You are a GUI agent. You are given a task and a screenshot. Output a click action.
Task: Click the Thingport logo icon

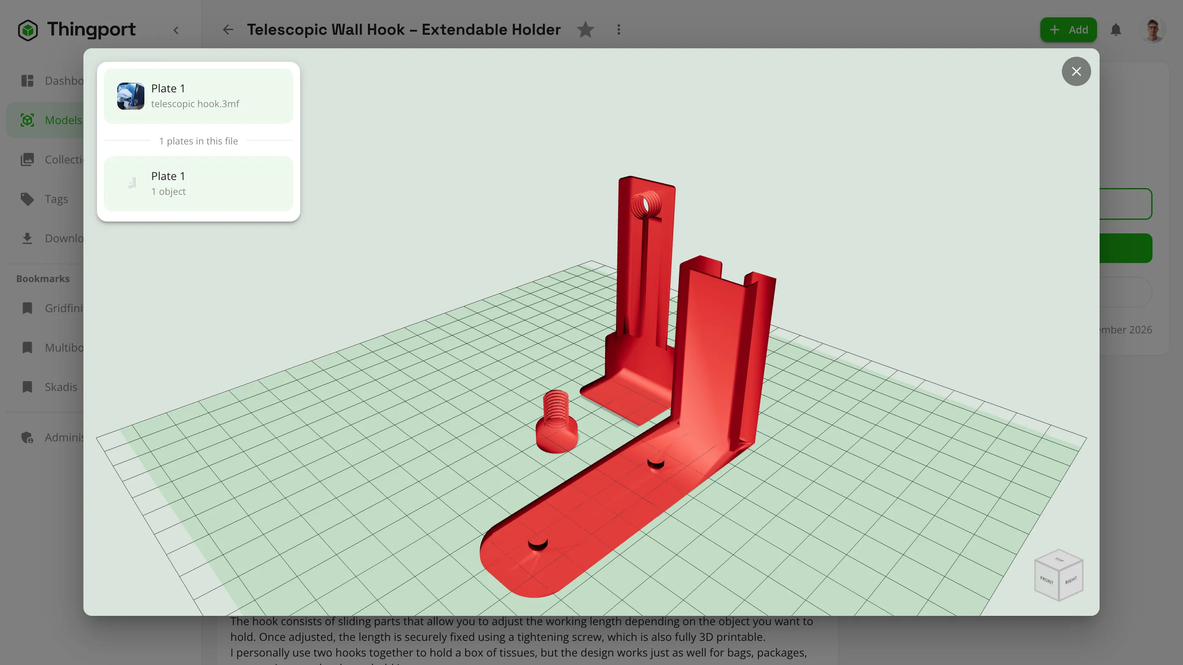pos(28,30)
